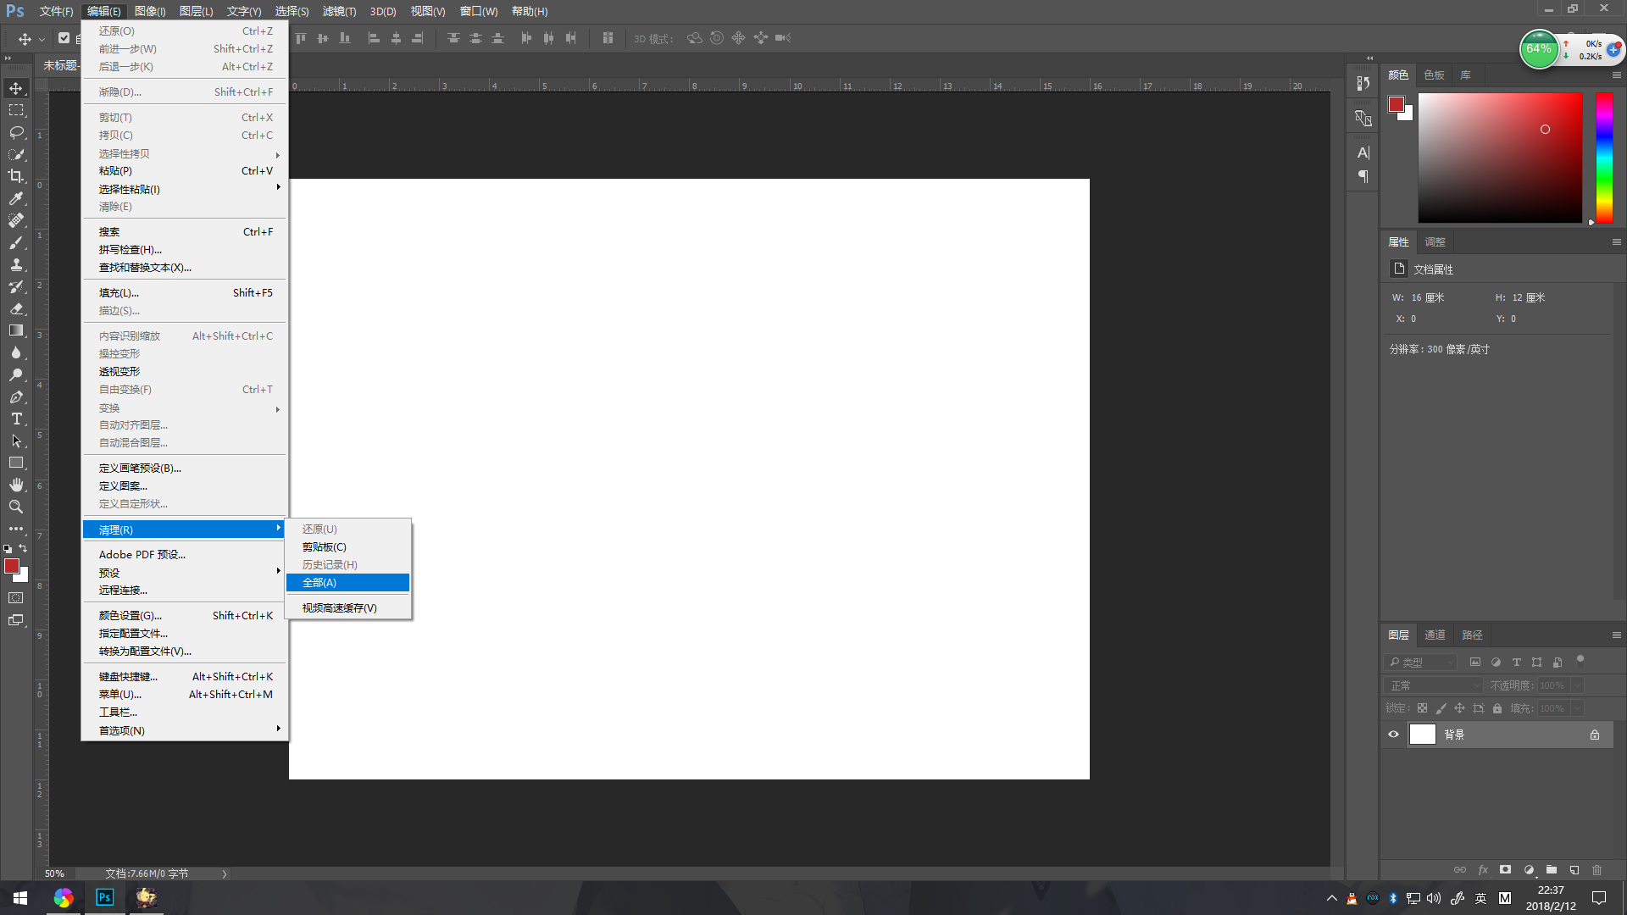Select the Eyedropper tool
The height and width of the screenshot is (915, 1627).
coord(16,198)
